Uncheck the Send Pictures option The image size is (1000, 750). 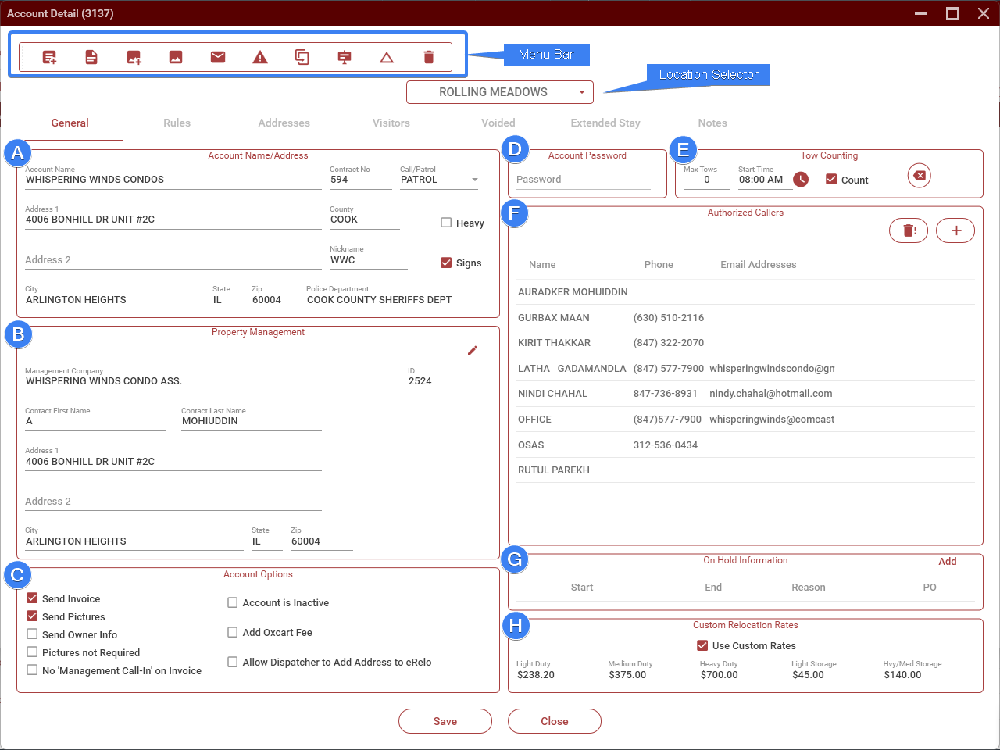32,616
